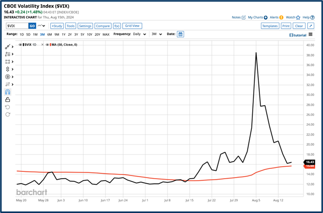Select the 10Y range

tap(89, 34)
